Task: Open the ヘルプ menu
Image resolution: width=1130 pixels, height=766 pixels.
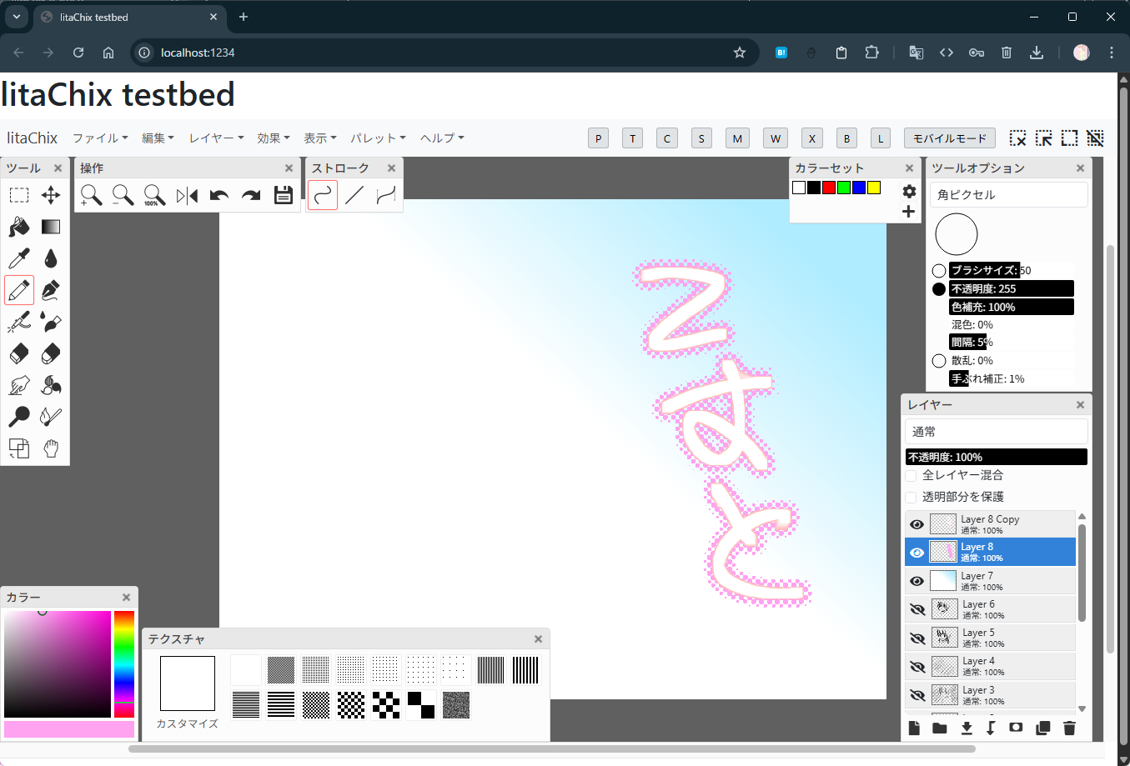Action: click(x=442, y=138)
